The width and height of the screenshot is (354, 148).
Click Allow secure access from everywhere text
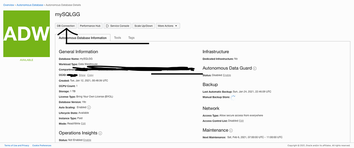point(241,115)
